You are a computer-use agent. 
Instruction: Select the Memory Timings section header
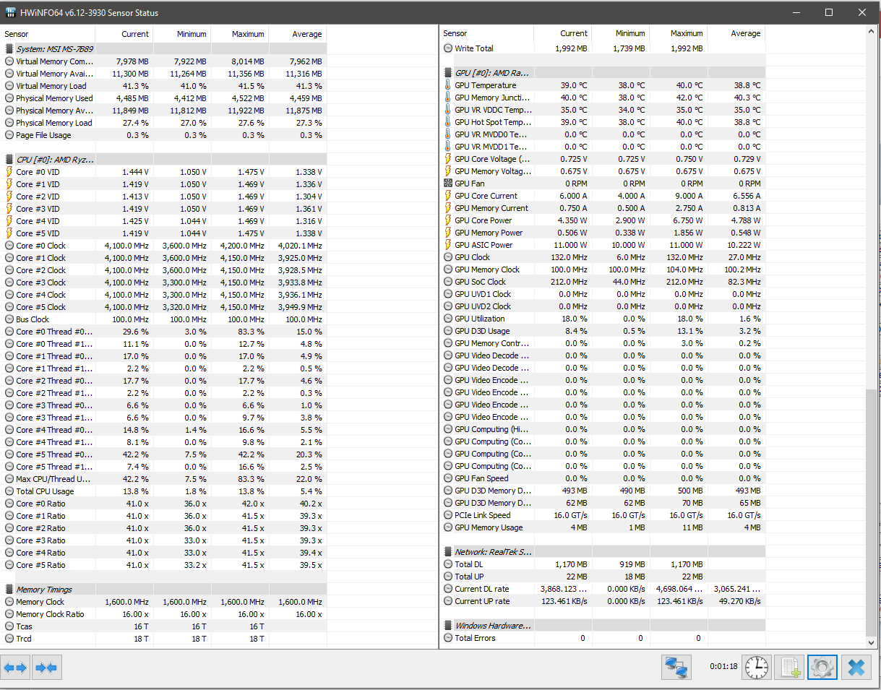[44, 590]
